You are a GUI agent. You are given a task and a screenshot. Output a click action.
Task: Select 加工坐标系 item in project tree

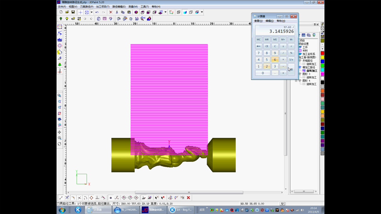[309, 54]
